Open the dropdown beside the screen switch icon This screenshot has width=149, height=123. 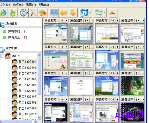click(x=105, y=13)
